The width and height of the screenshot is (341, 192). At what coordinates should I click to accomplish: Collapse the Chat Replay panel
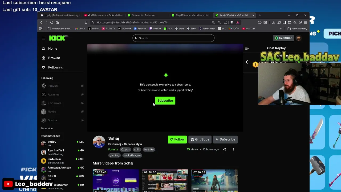pos(247,48)
